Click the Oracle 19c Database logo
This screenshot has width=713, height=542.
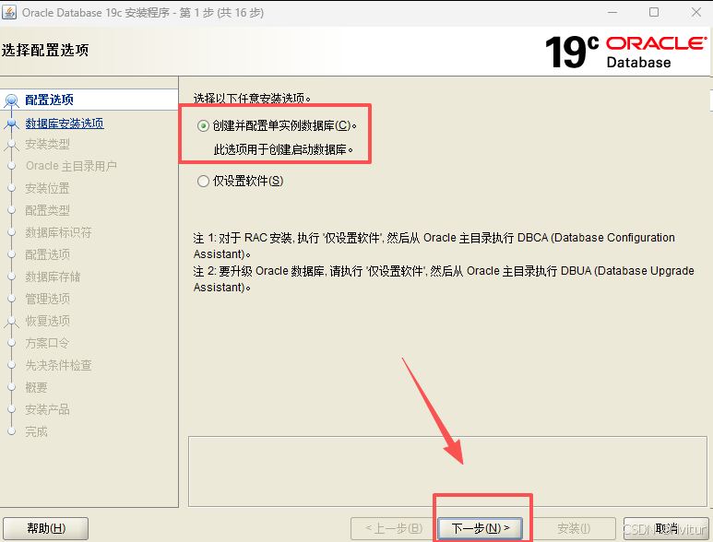tap(625, 52)
